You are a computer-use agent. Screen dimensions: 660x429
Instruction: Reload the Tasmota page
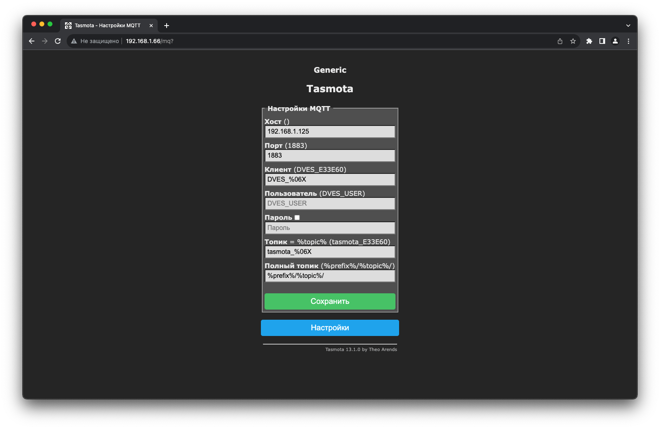pos(58,41)
